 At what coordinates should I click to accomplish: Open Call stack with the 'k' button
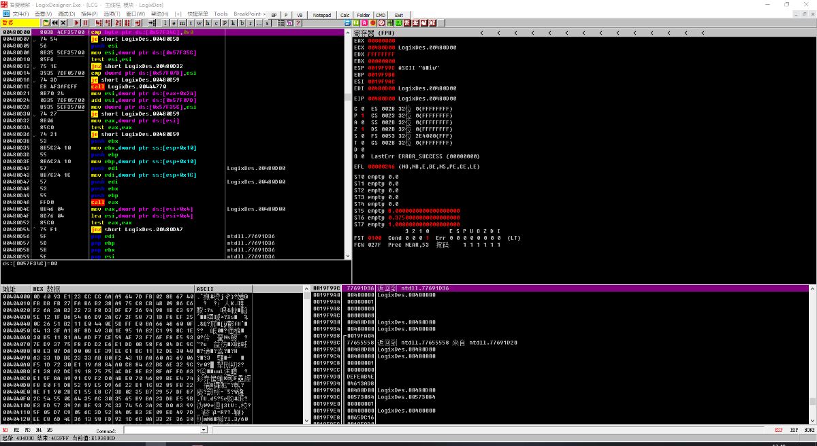[234, 22]
